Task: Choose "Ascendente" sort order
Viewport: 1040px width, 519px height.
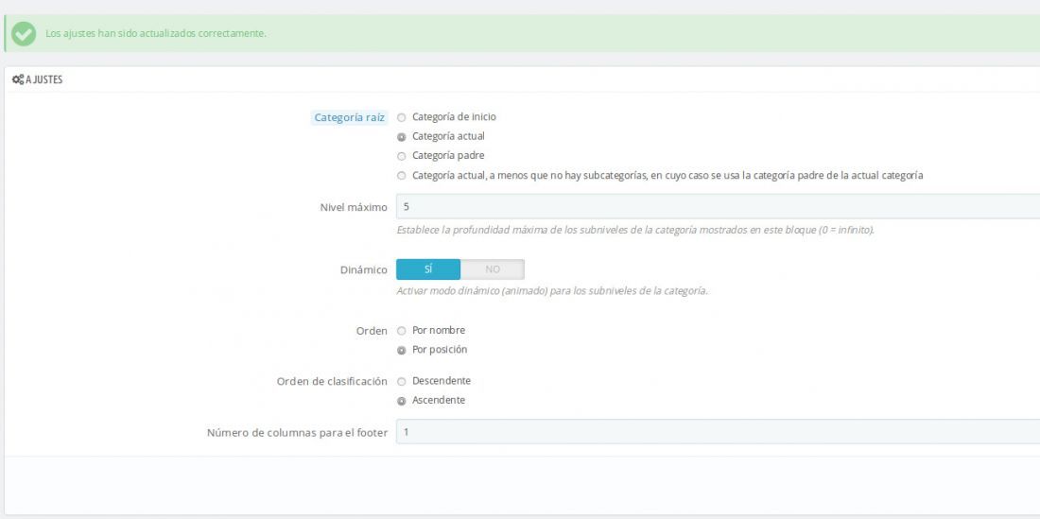Action: [x=401, y=401]
